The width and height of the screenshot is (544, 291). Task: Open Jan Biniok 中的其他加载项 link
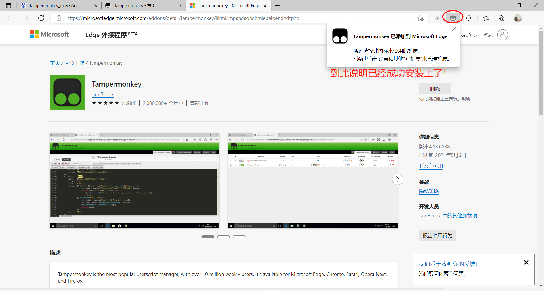[448, 216]
